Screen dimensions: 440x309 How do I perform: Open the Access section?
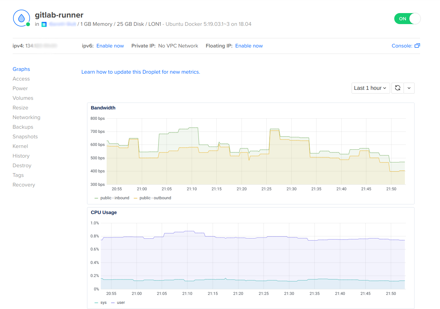click(21, 79)
